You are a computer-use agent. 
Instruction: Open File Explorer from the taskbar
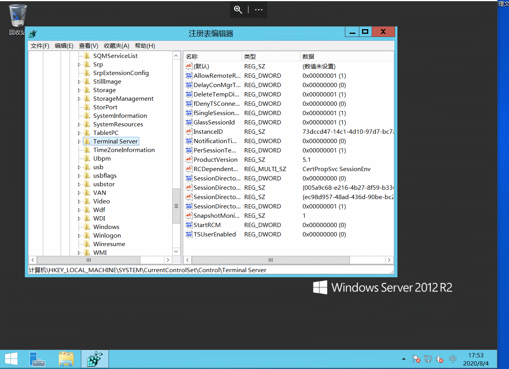[66, 359]
